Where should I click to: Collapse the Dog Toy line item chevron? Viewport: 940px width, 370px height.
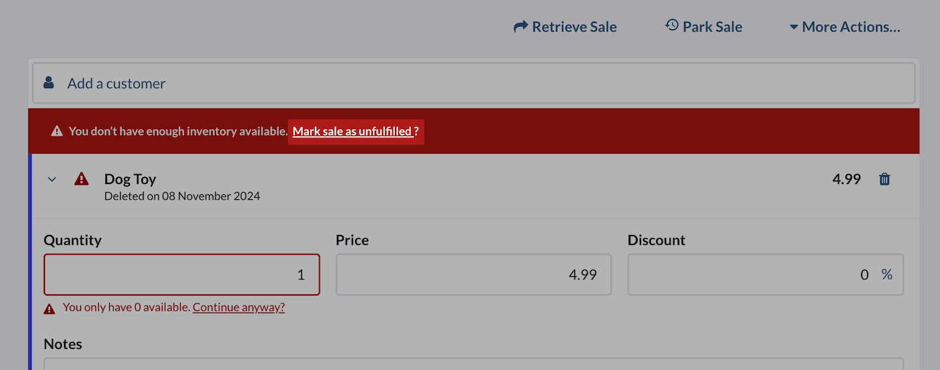pos(52,179)
